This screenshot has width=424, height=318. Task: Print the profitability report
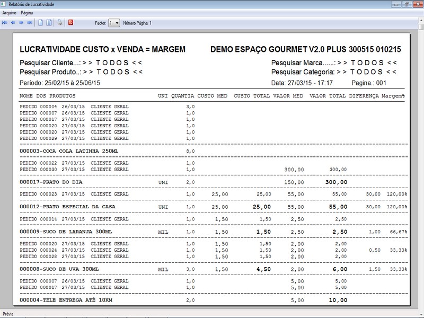click(60, 23)
